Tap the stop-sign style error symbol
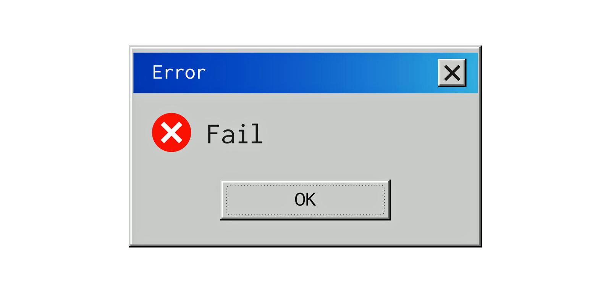 (x=171, y=132)
